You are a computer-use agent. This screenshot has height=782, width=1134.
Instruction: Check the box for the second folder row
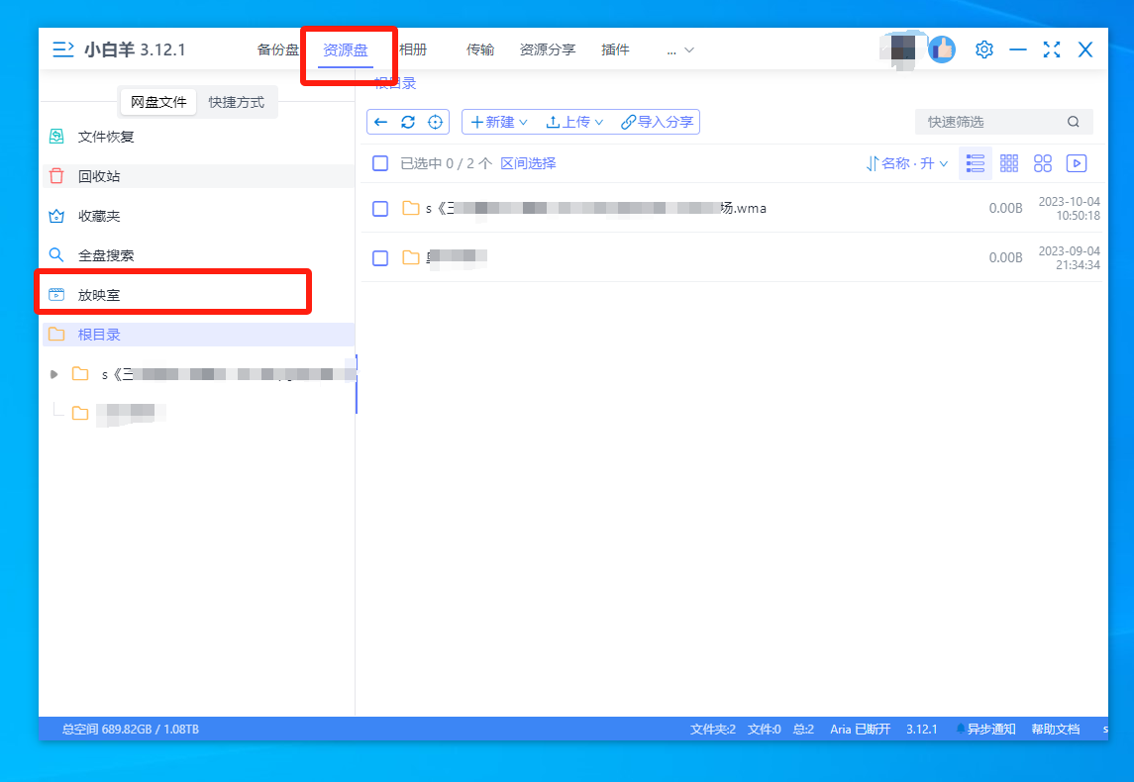[x=379, y=258]
